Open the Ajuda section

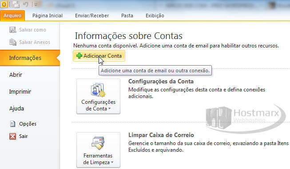[16, 108]
